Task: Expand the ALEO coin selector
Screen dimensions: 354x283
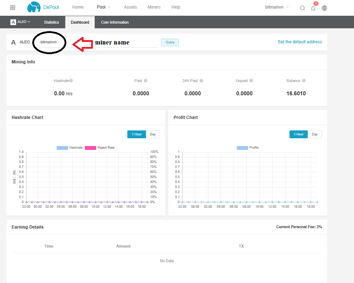Action: [x=24, y=22]
